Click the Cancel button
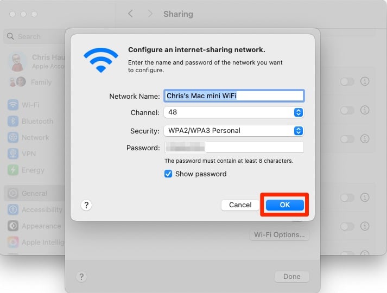This screenshot has height=293, width=387. pyautogui.click(x=240, y=205)
